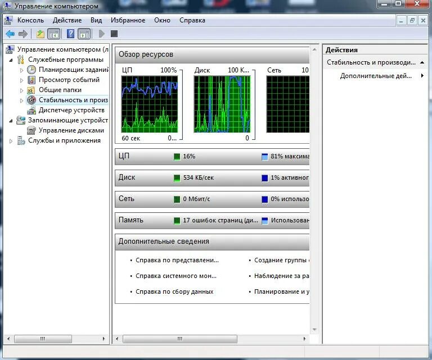Viewport: 432px width, 360px height.
Task: Click the Службы и приложения icon
Action: click(21, 140)
